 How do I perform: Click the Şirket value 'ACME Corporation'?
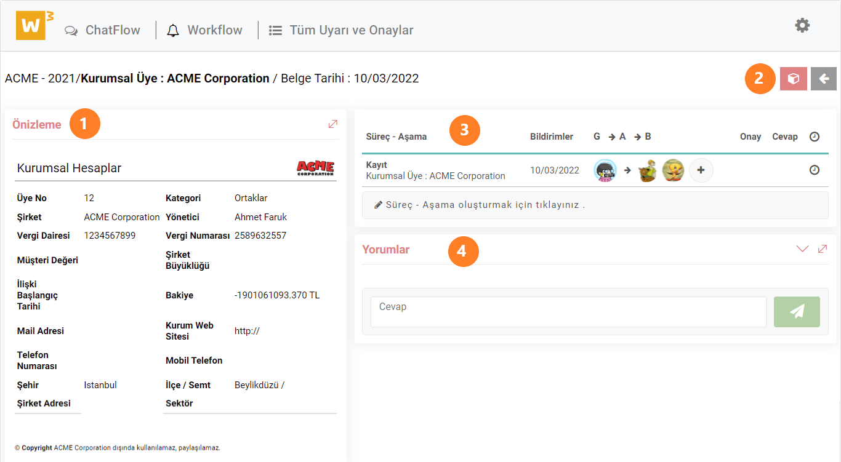(x=122, y=217)
